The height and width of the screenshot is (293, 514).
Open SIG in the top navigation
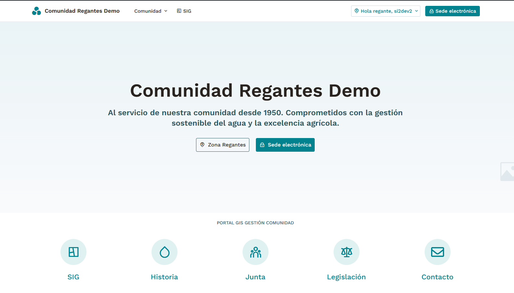(x=184, y=11)
